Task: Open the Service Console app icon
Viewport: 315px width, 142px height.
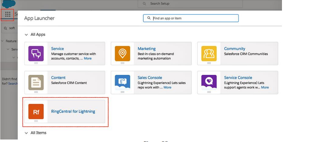Action: point(209,82)
